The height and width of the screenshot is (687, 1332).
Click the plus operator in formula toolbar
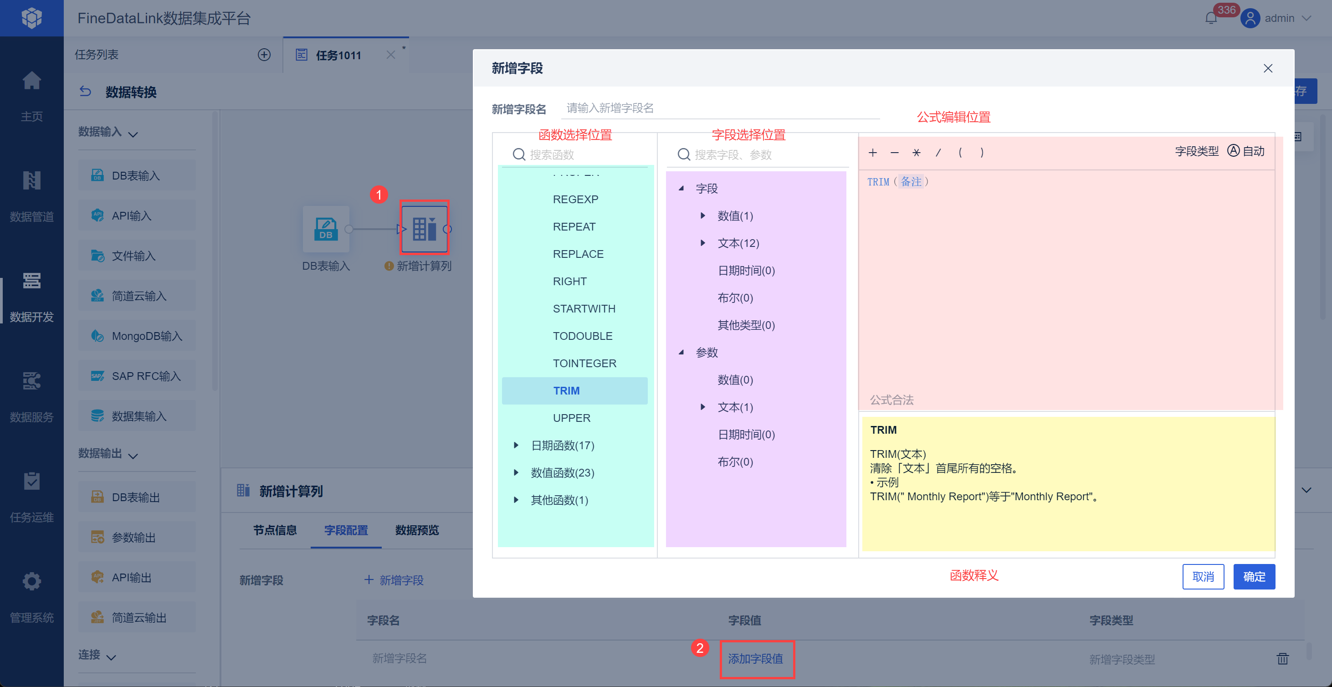873,153
